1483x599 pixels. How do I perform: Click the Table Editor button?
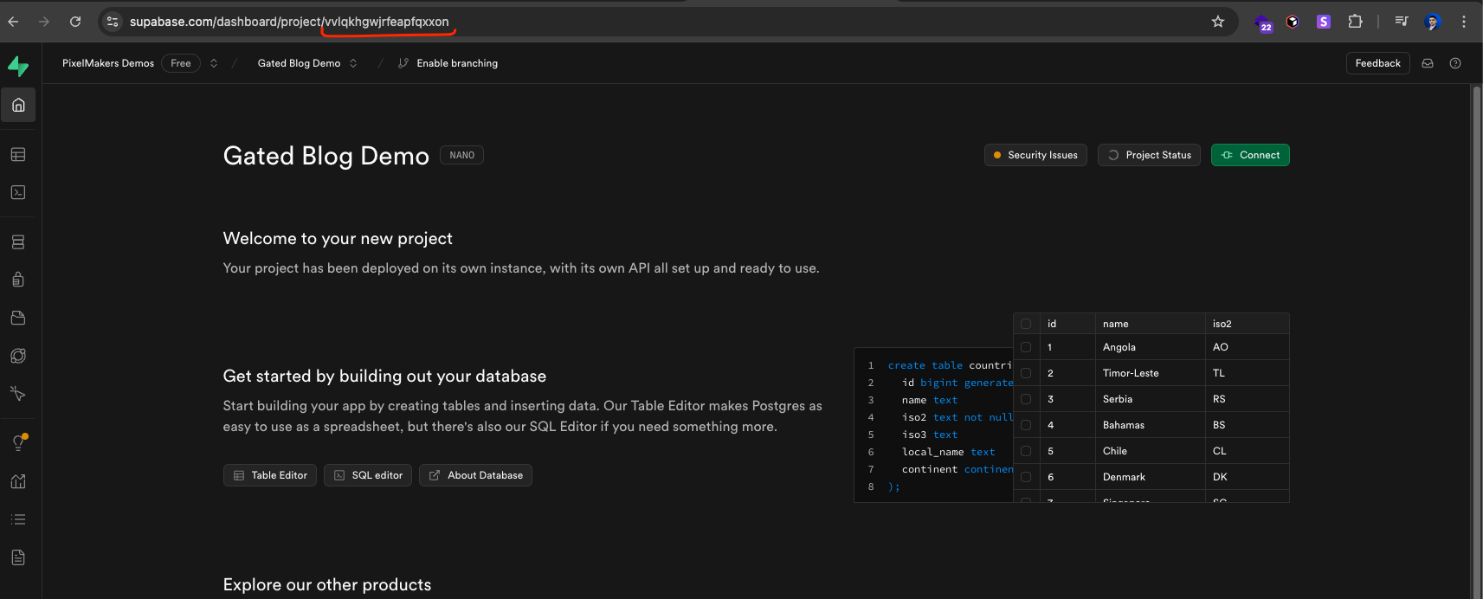point(270,475)
